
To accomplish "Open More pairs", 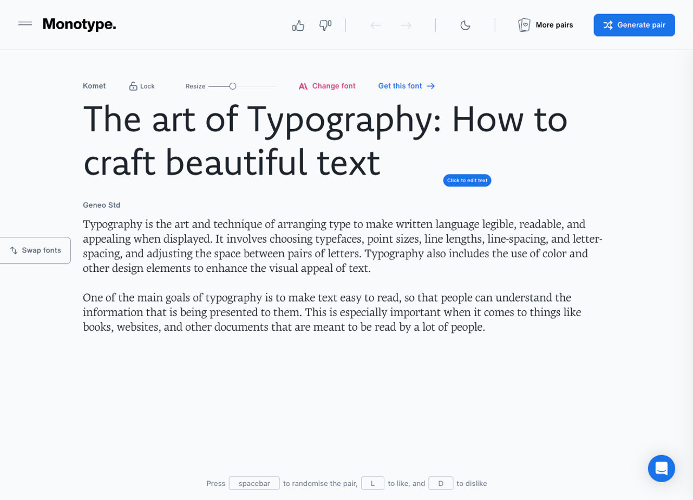I will pos(546,25).
